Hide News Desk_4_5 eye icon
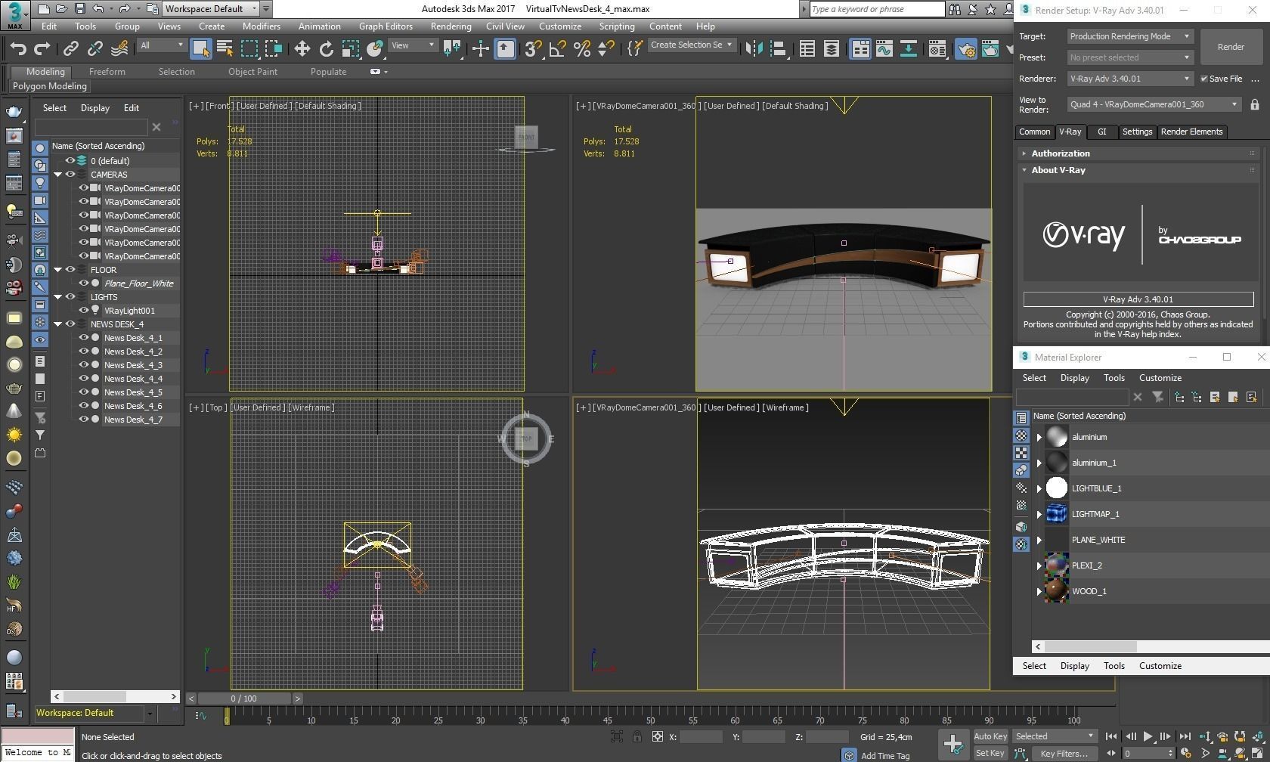The height and width of the screenshot is (762, 1270). coord(84,392)
